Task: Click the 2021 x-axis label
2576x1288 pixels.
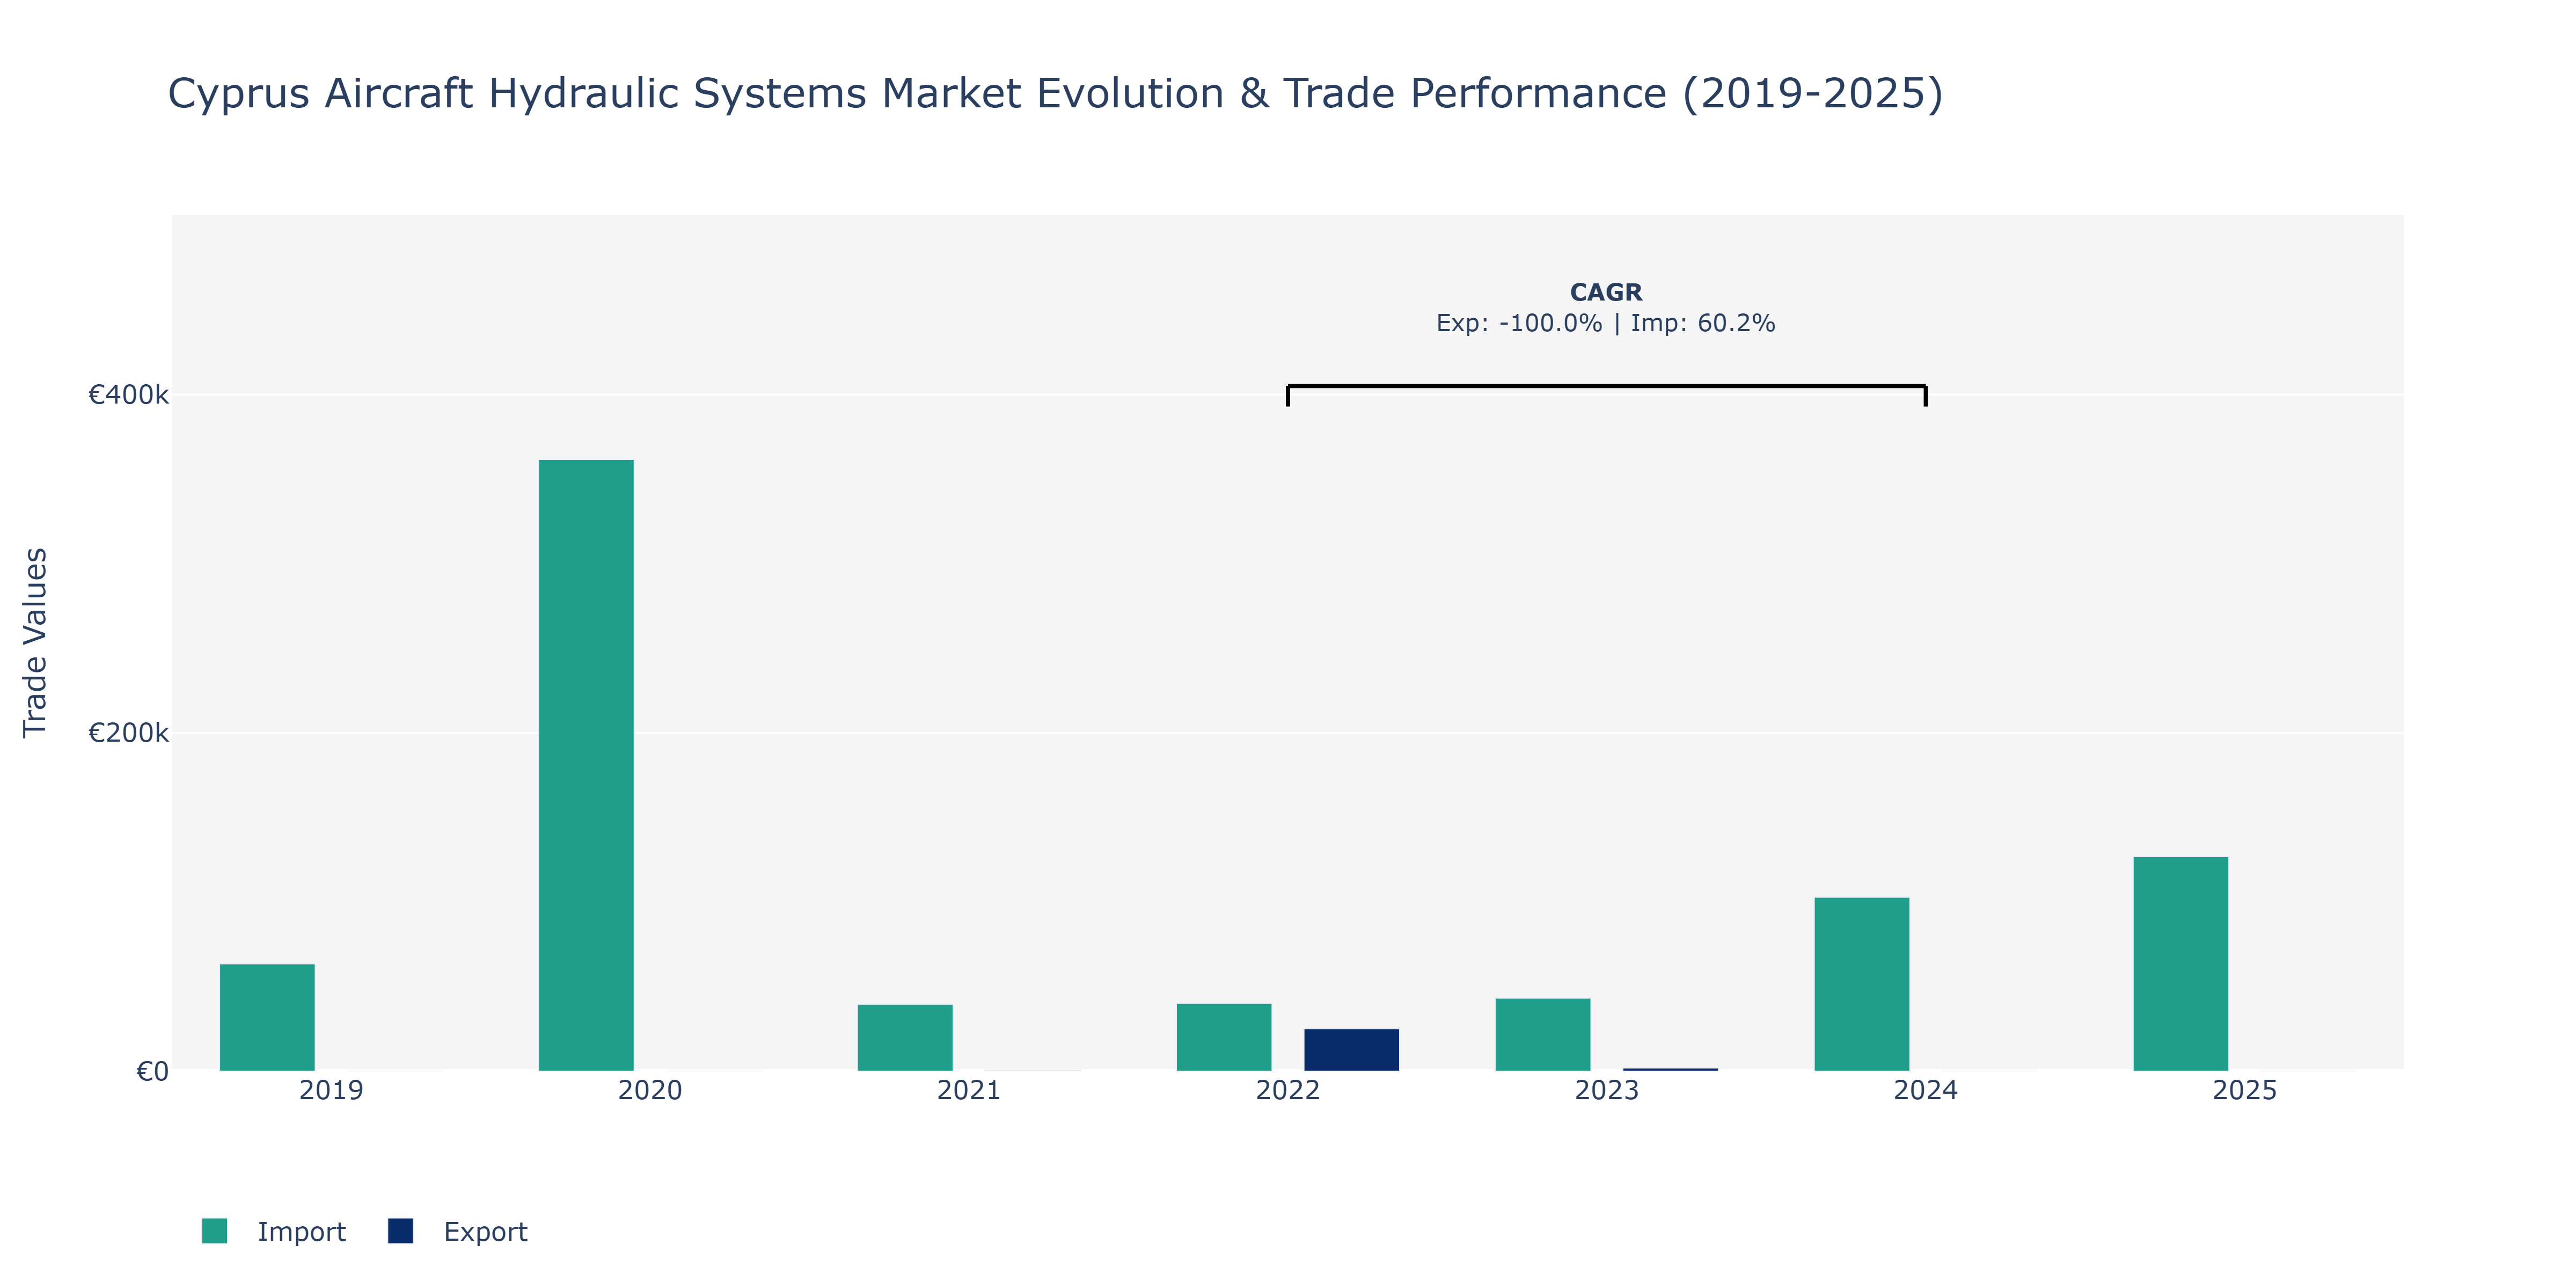Action: tap(969, 1090)
